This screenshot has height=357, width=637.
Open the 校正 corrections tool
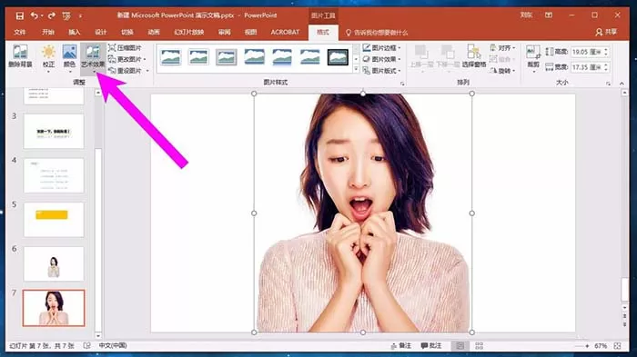(x=48, y=56)
